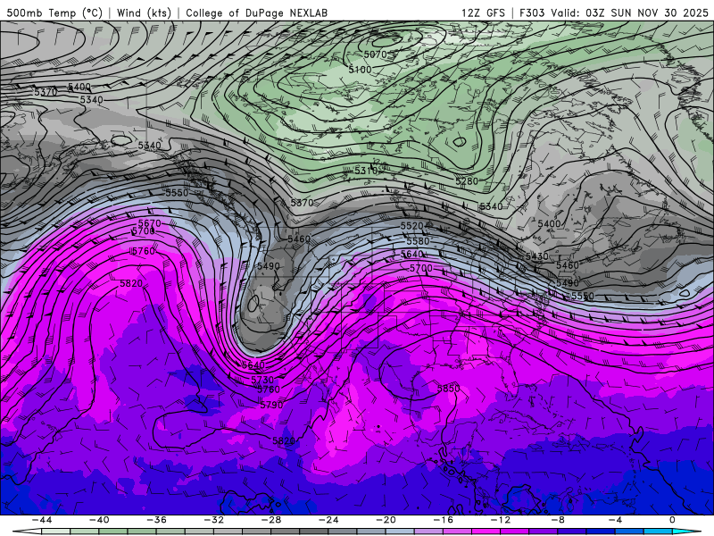Viewport: 714px width, 536px height.
Task: Click the -44 colorbar tick label
Action: pos(42,520)
